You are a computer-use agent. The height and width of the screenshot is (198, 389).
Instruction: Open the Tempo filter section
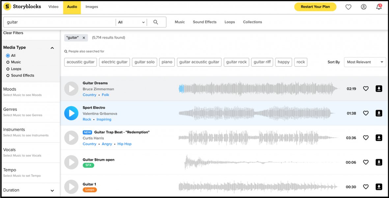(x=31, y=172)
